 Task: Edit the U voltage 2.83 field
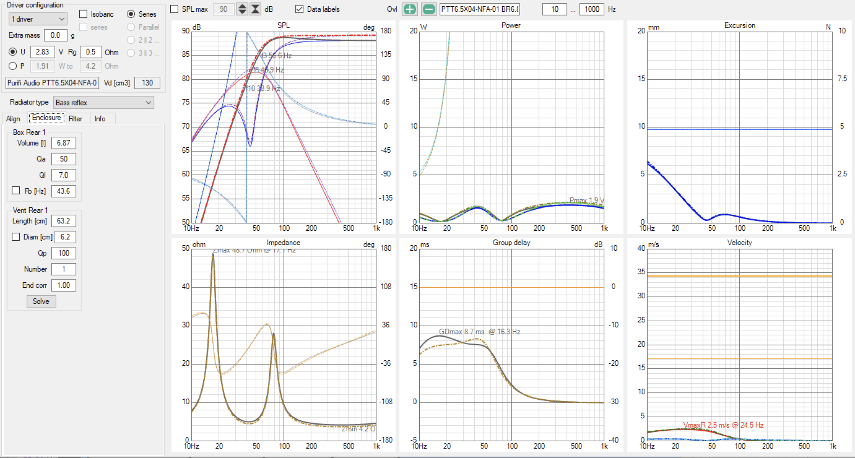43,52
